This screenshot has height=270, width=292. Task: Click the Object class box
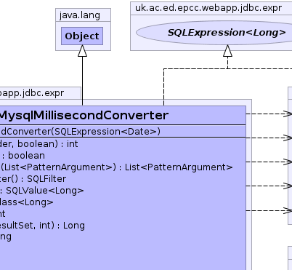click(x=82, y=36)
